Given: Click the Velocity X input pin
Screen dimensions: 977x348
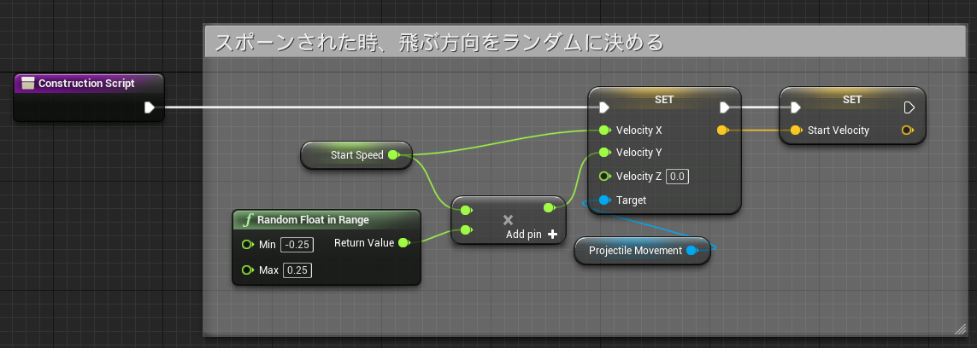Looking at the screenshot, I should pos(603,130).
